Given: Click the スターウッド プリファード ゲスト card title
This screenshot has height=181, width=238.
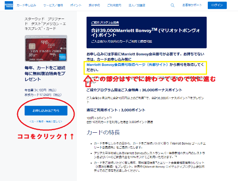Looking at the screenshot, I should click(45, 24).
